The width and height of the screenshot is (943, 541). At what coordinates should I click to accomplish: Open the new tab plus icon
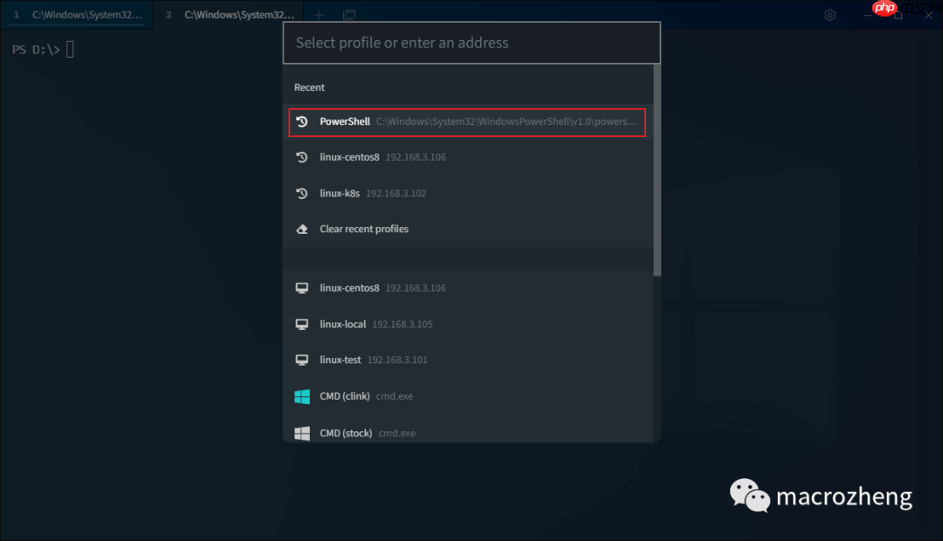(x=319, y=15)
